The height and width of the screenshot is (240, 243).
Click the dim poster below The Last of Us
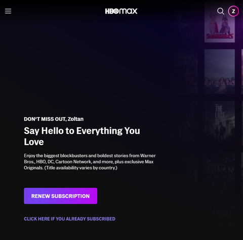click(220, 174)
